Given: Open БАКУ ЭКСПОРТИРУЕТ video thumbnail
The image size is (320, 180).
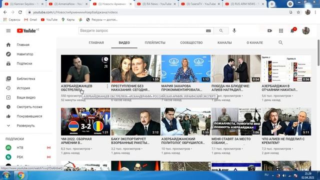Looking at the screenshot, I should click(135, 121).
